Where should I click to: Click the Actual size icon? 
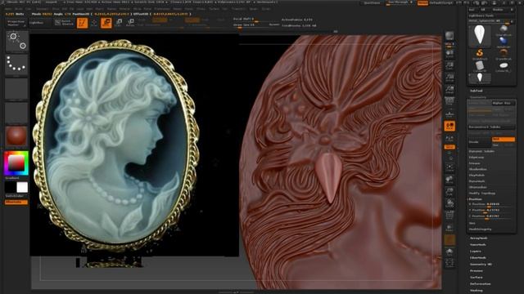coord(449,78)
